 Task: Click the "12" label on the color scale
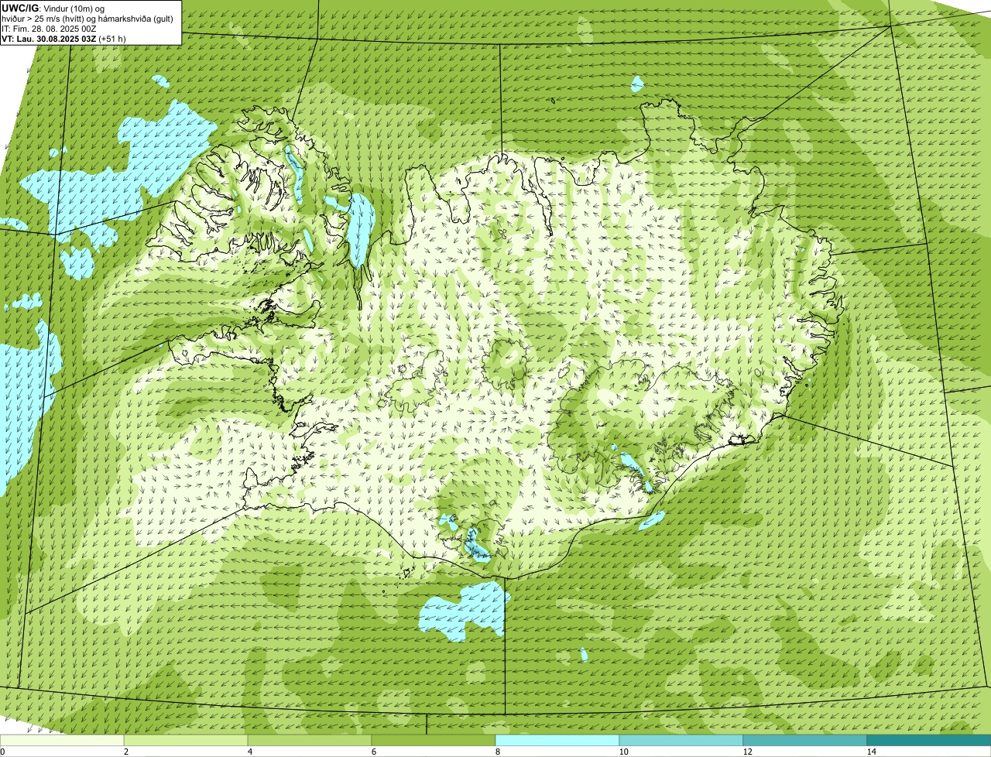point(747,752)
